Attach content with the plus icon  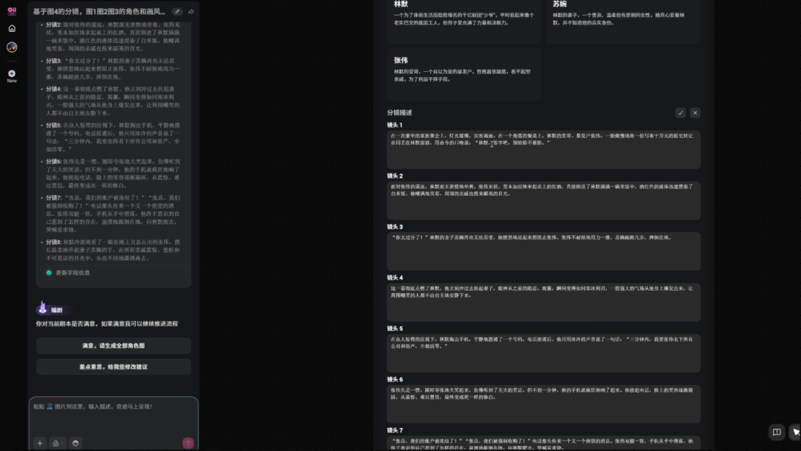pyautogui.click(x=39, y=443)
